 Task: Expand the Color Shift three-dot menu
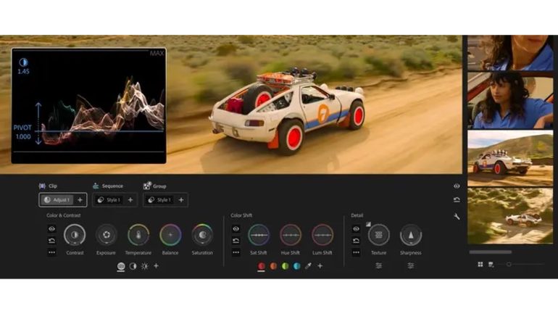pos(236,252)
